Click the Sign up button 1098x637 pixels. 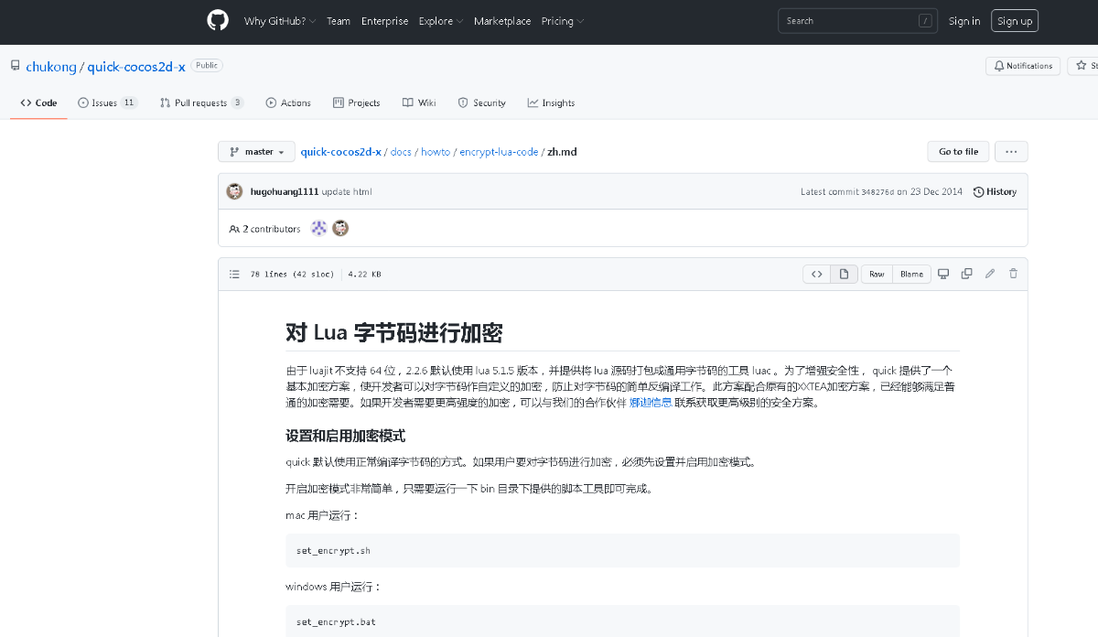coord(1015,21)
